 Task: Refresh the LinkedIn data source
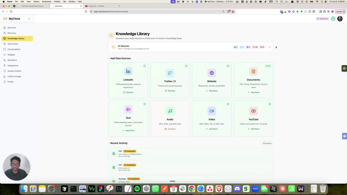(x=128, y=92)
